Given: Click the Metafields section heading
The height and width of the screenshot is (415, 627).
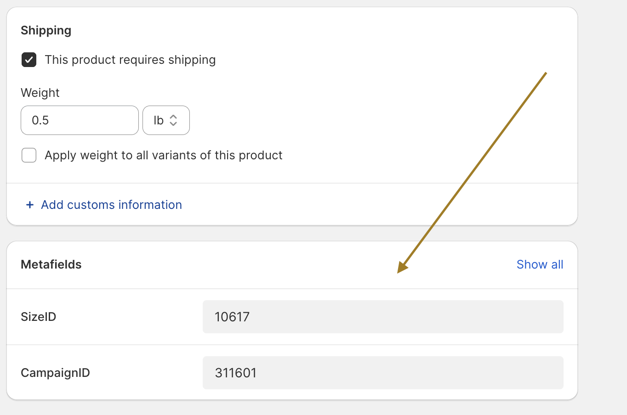Looking at the screenshot, I should coord(51,264).
